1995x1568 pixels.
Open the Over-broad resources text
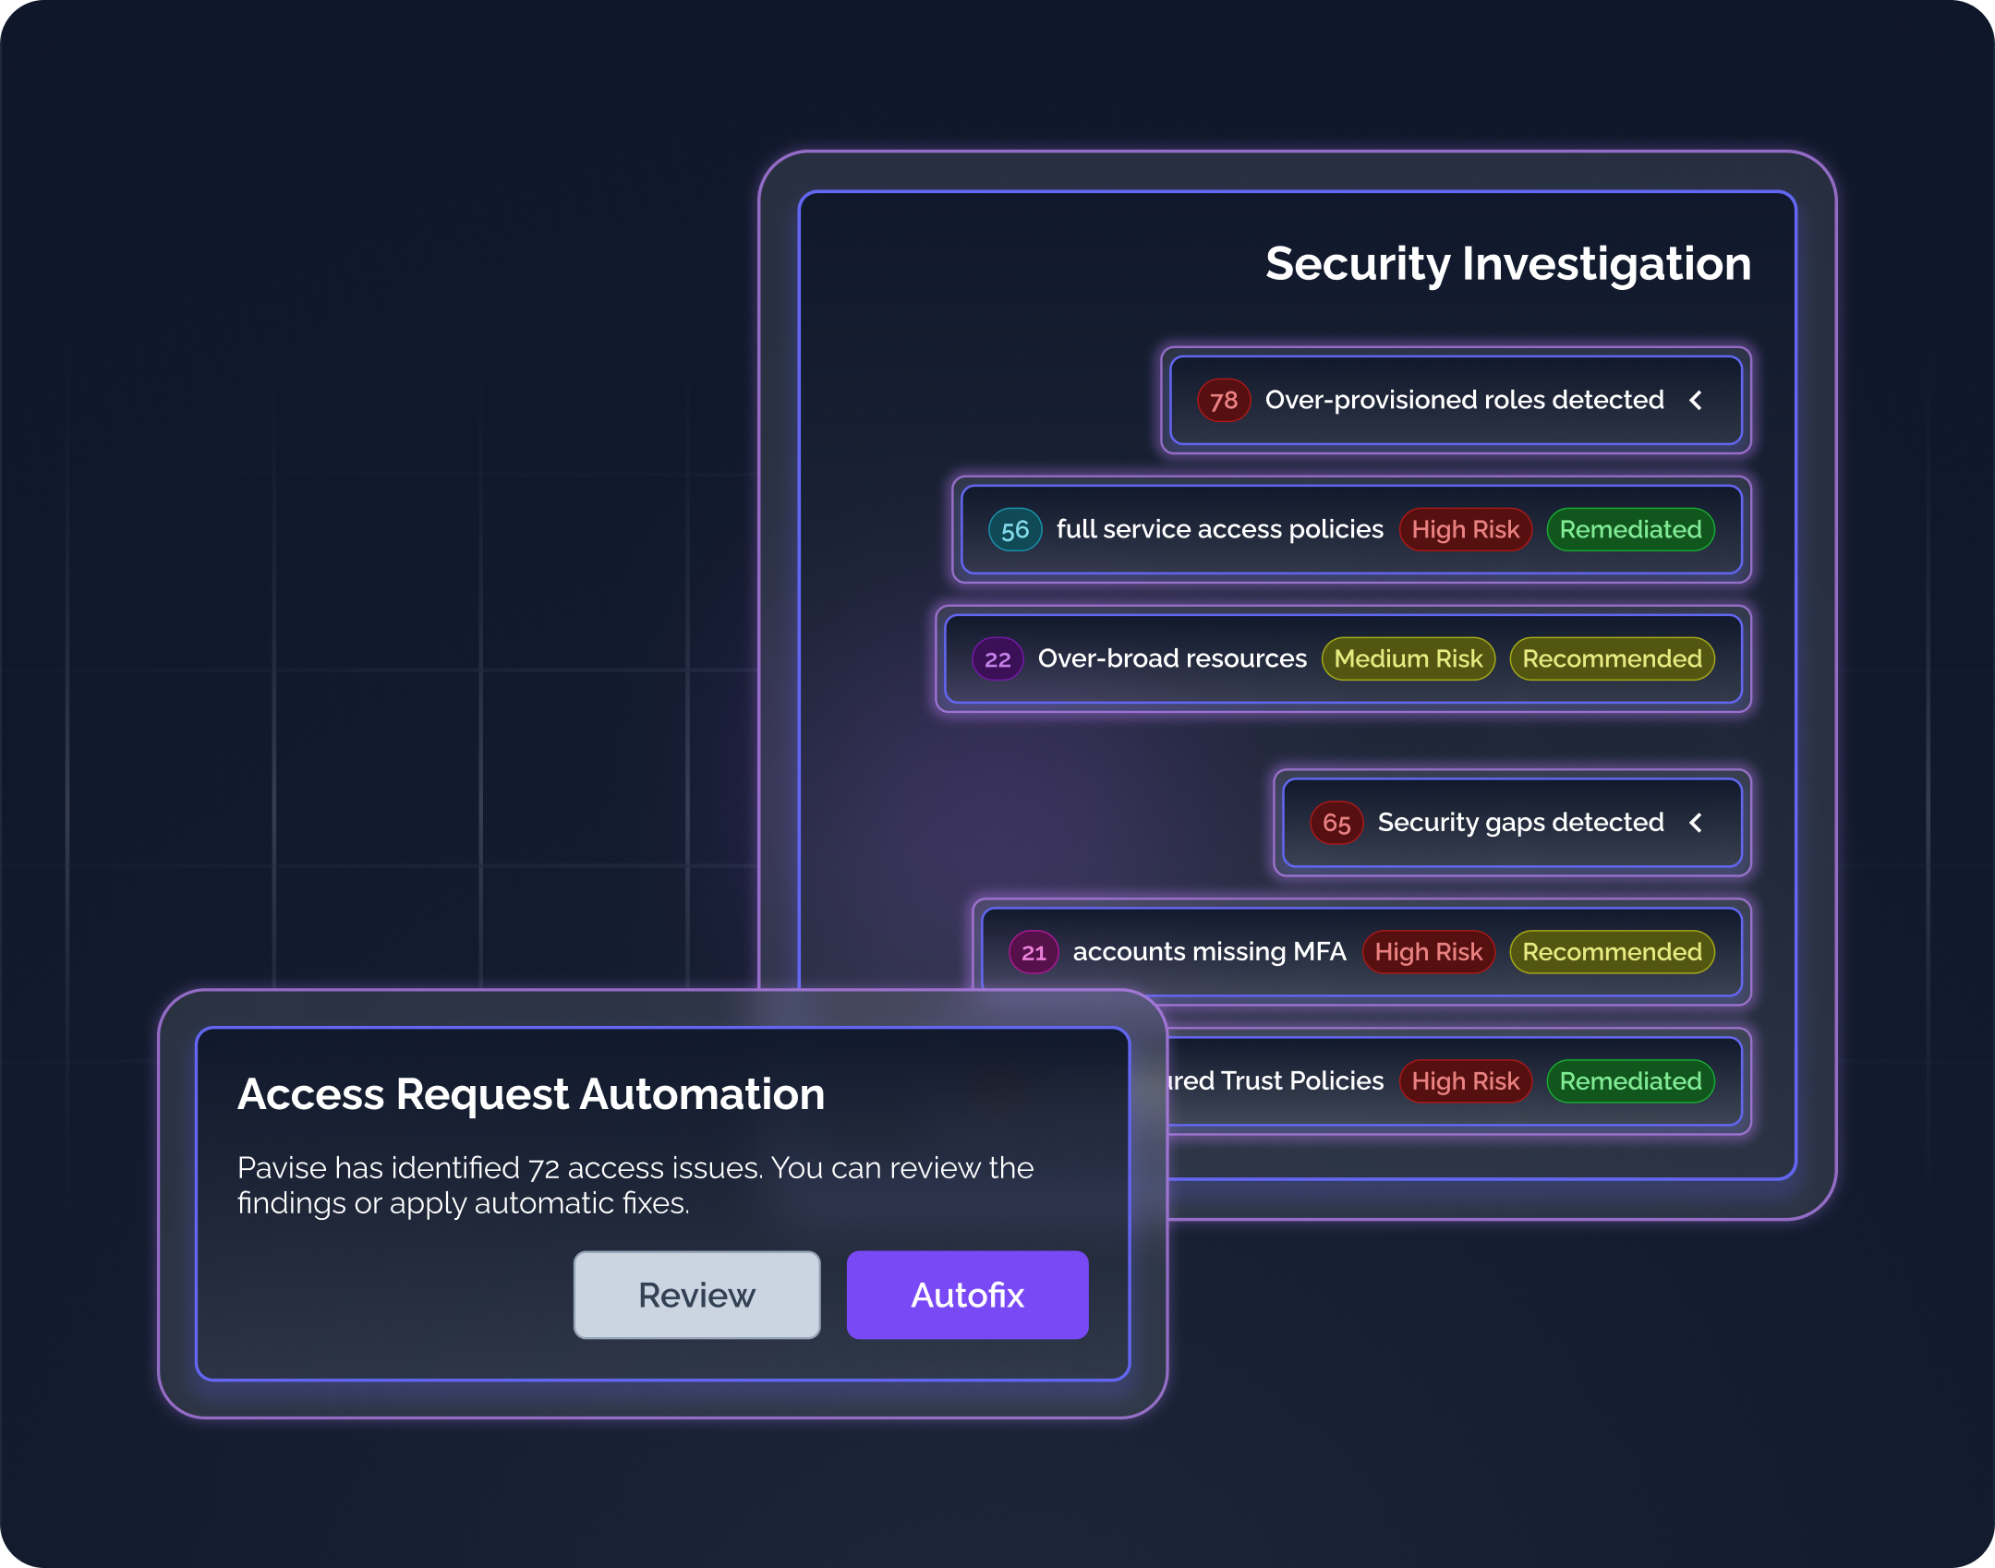click(1172, 658)
